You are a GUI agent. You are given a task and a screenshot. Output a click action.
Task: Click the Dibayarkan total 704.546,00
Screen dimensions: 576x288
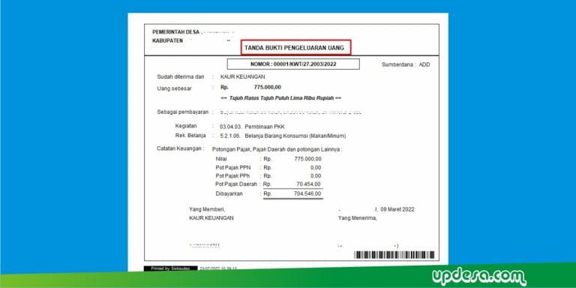pos(307,193)
